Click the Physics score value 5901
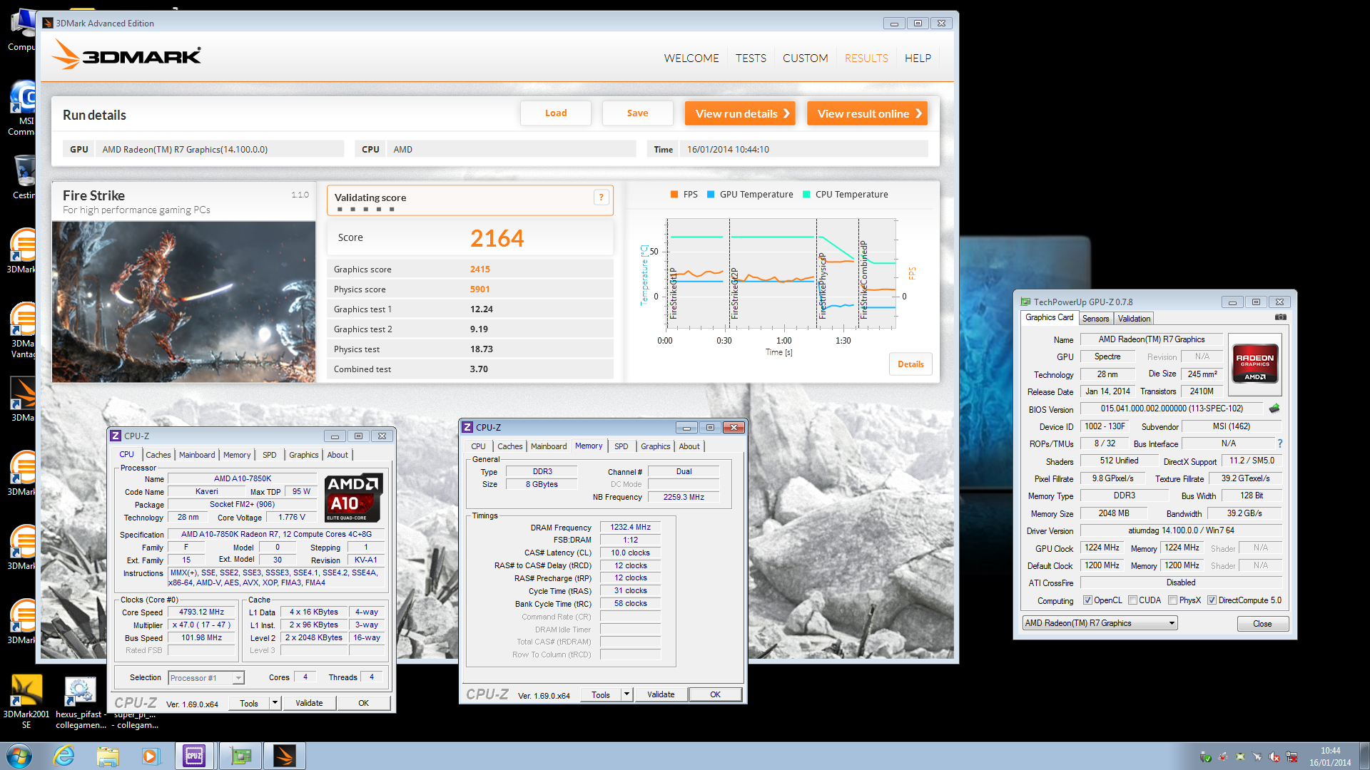This screenshot has width=1370, height=770. (479, 289)
